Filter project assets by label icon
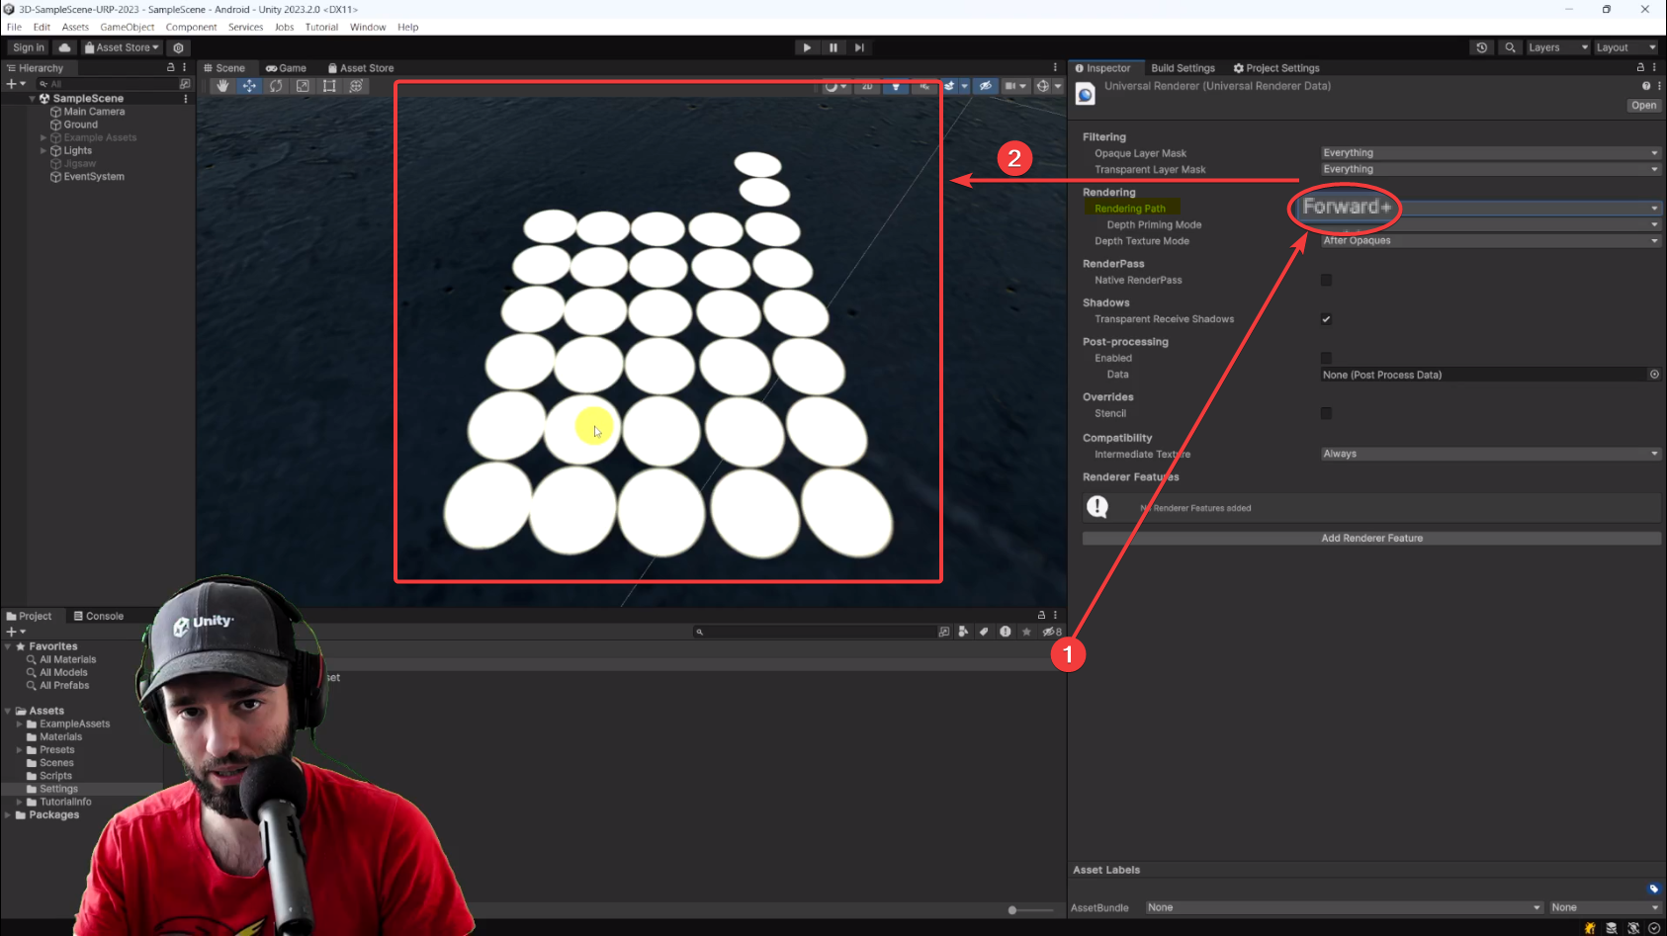This screenshot has height=936, width=1667. coord(984,632)
